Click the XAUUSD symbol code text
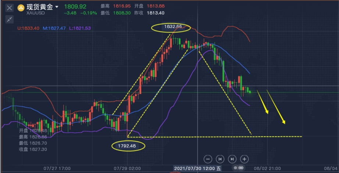Image resolution: width=339 pixels, height=173 pixels. (36, 13)
